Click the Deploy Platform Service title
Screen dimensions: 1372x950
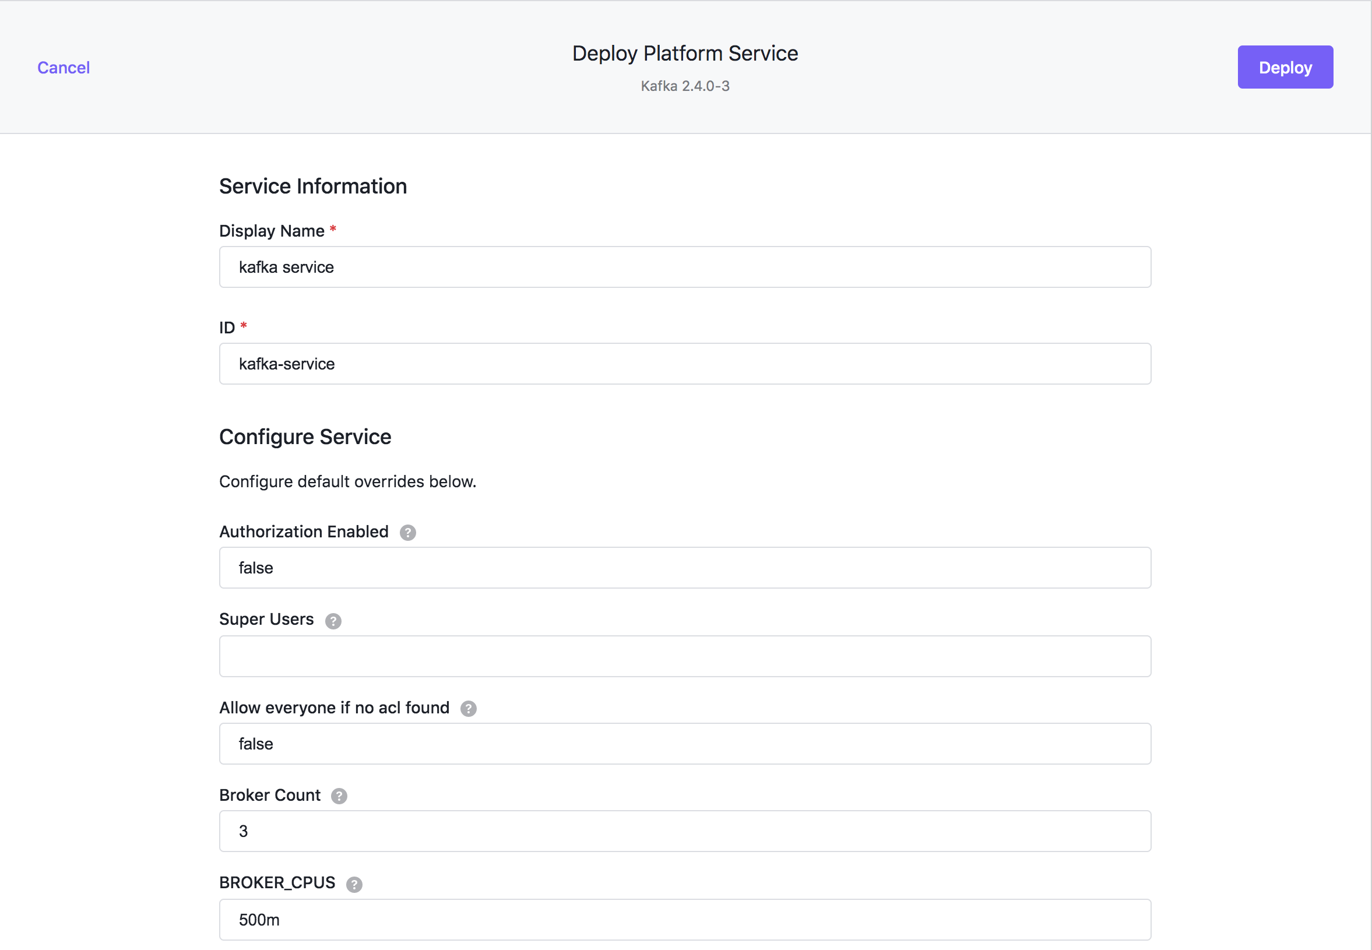point(685,54)
